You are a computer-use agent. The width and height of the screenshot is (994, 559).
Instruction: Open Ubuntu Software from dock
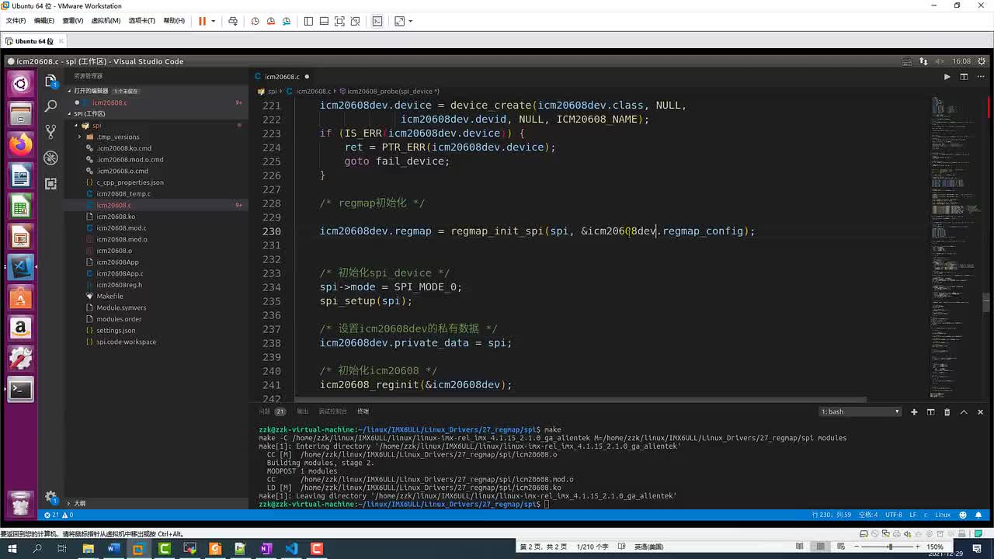(x=20, y=297)
